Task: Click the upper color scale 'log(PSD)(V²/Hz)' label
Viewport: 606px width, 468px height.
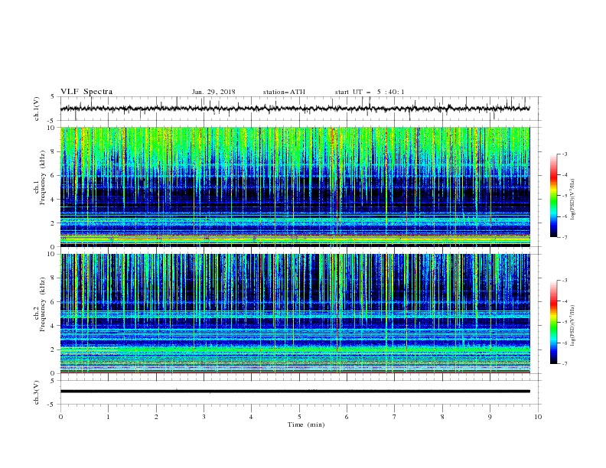Action: pos(572,200)
